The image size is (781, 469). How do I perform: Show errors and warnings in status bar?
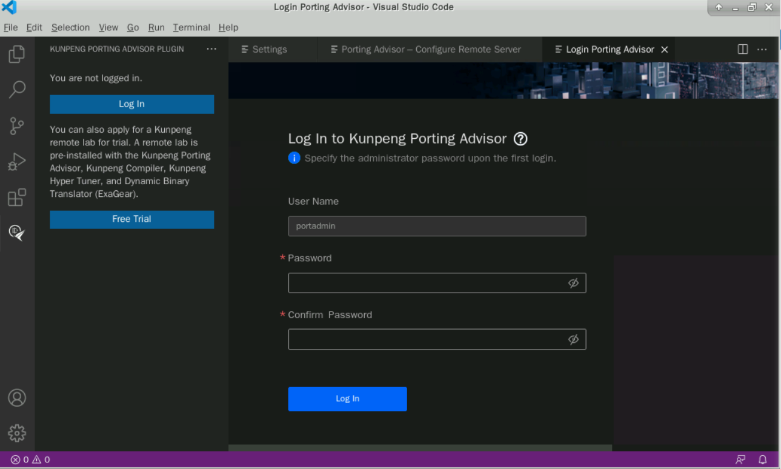30,460
